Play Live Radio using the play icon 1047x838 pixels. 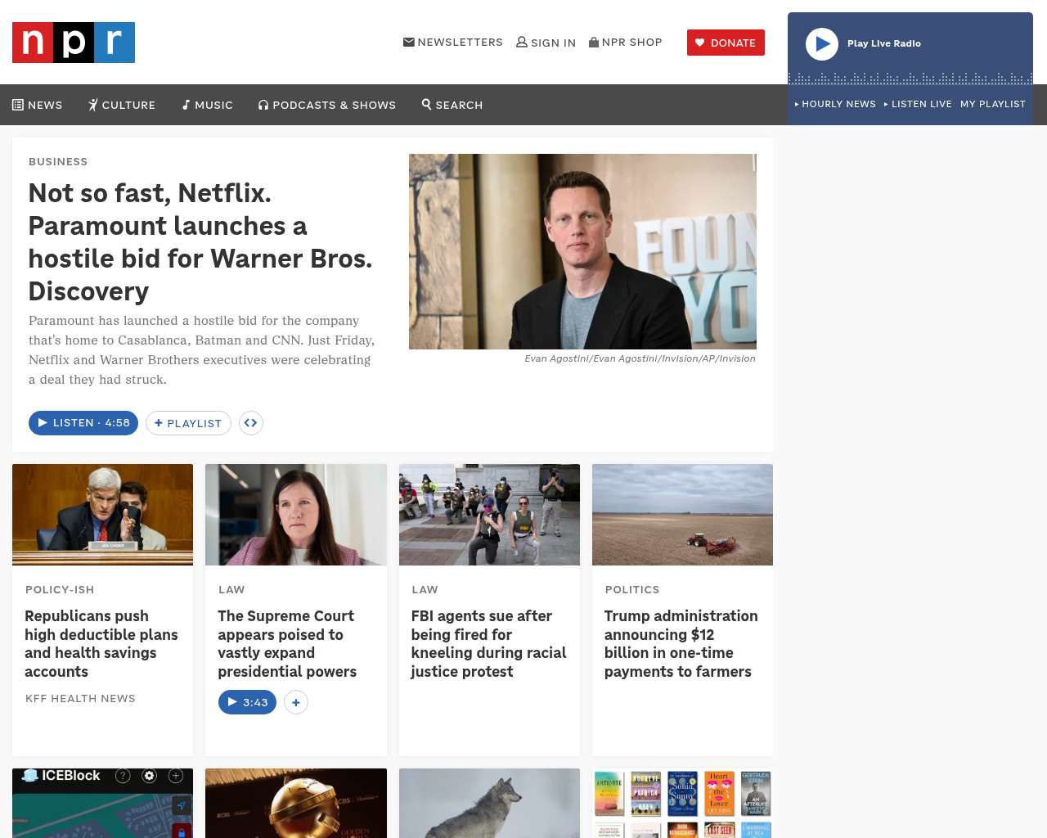[x=822, y=44]
